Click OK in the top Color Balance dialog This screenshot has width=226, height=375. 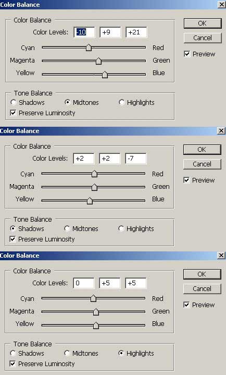(203, 23)
